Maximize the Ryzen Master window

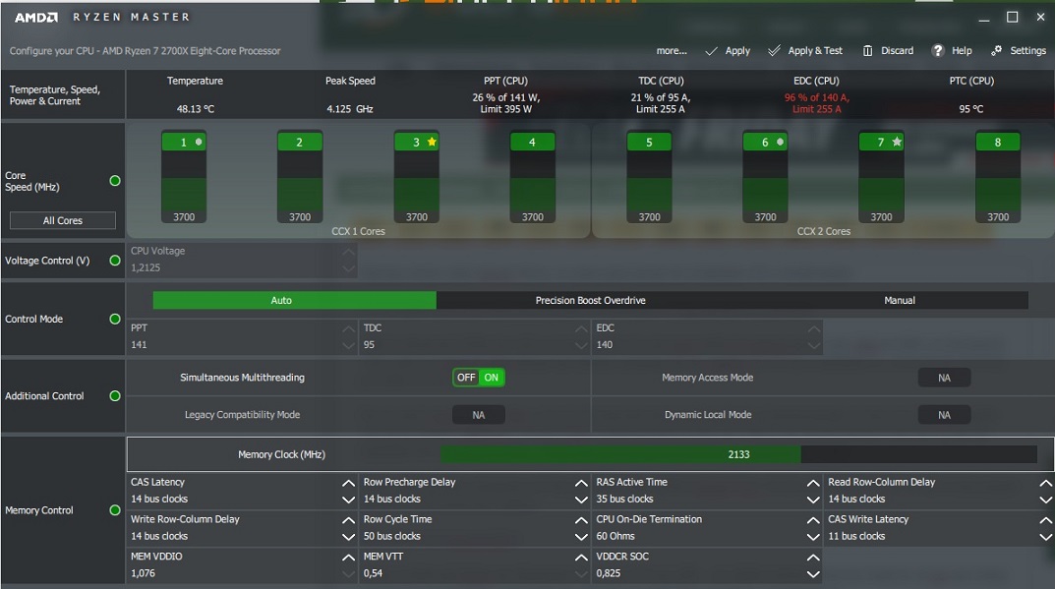[1012, 17]
